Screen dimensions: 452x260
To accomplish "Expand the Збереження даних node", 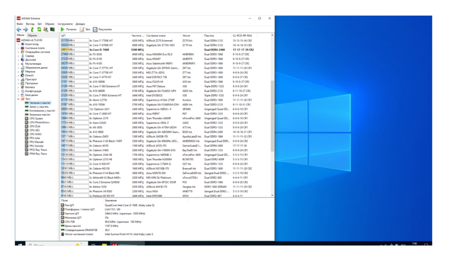I will tap(18, 68).
